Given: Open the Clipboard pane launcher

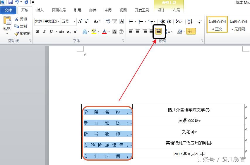Looking at the screenshot, I should (30, 41).
